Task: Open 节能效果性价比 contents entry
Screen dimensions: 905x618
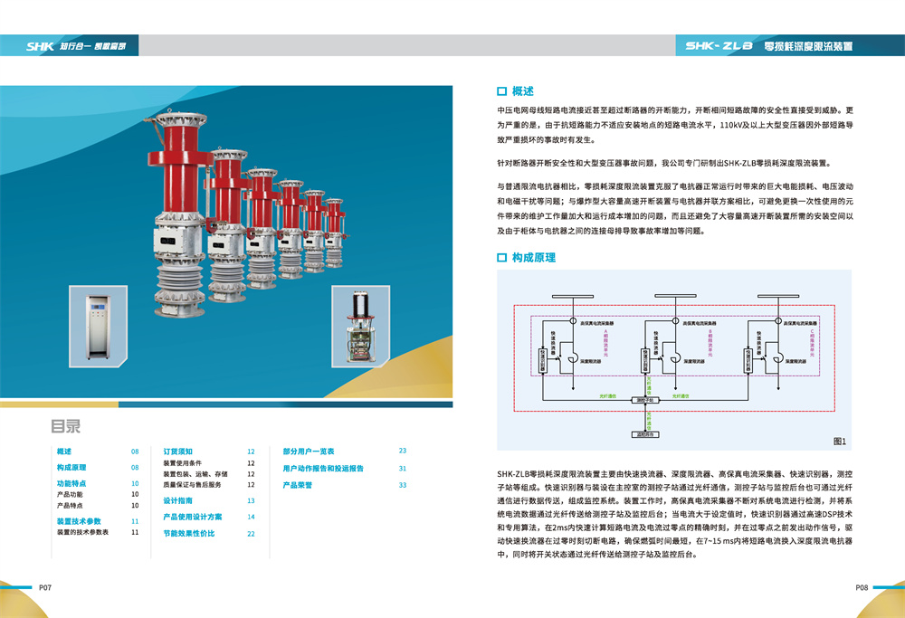Action: tap(189, 533)
